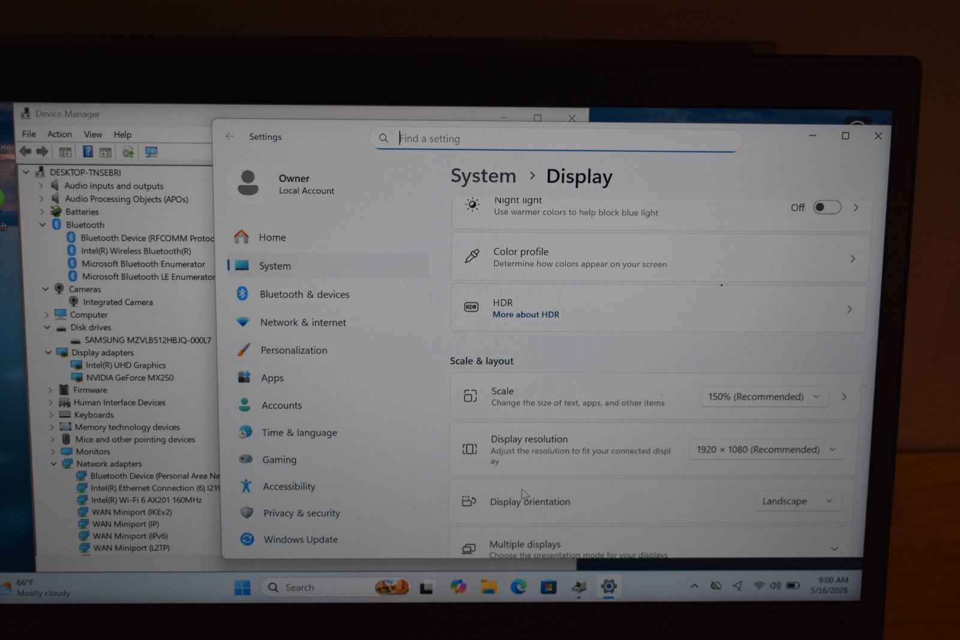The image size is (960, 640).
Task: Collapse the Cameras tree node
Action: (46, 289)
